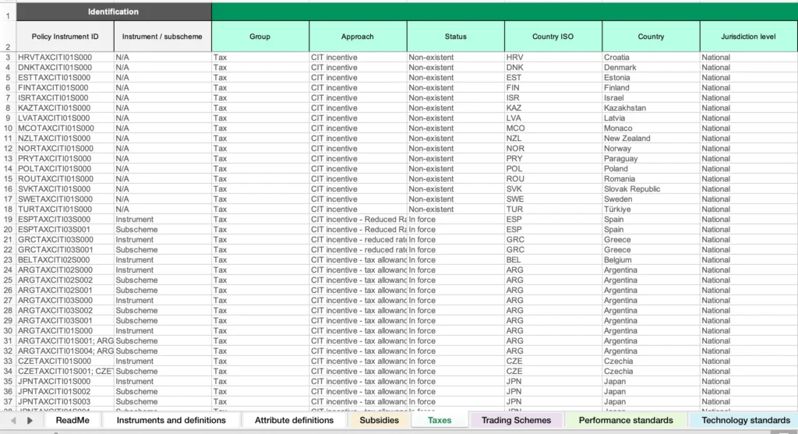The image size is (798, 434).
Task: Go to the Trading Schemes sheet
Action: tap(516, 420)
